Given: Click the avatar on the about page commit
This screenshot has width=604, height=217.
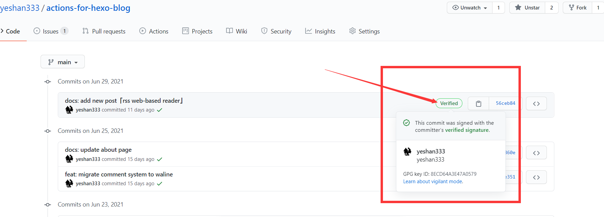Looking at the screenshot, I should (69, 159).
